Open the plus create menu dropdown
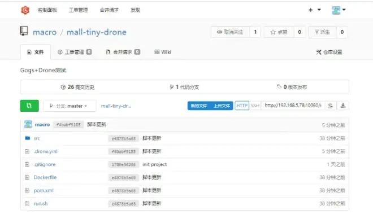Viewport: 373px width, 223px height. coord(314,10)
